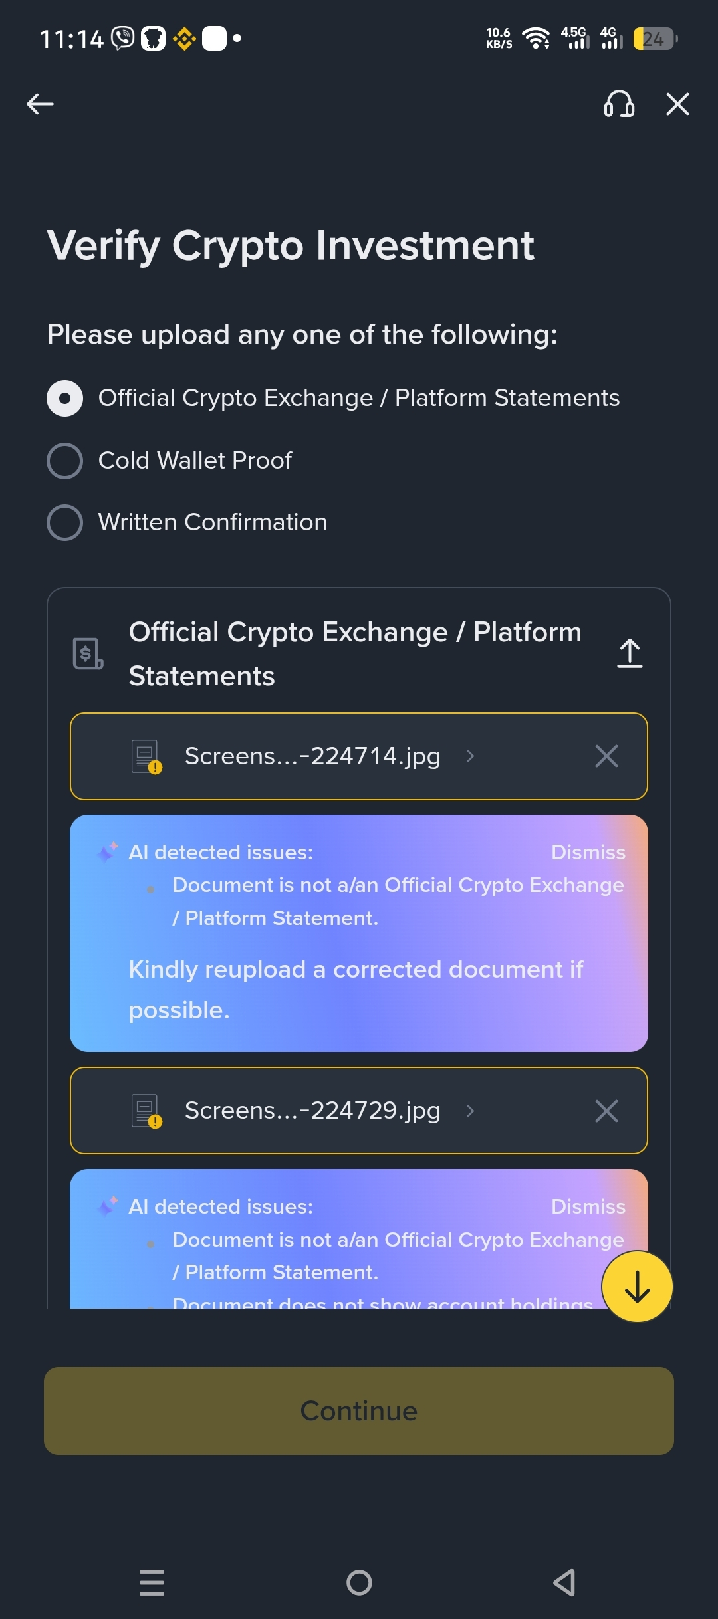This screenshot has height=1619, width=718.
Task: Open customer support headset icon
Action: [x=618, y=104]
